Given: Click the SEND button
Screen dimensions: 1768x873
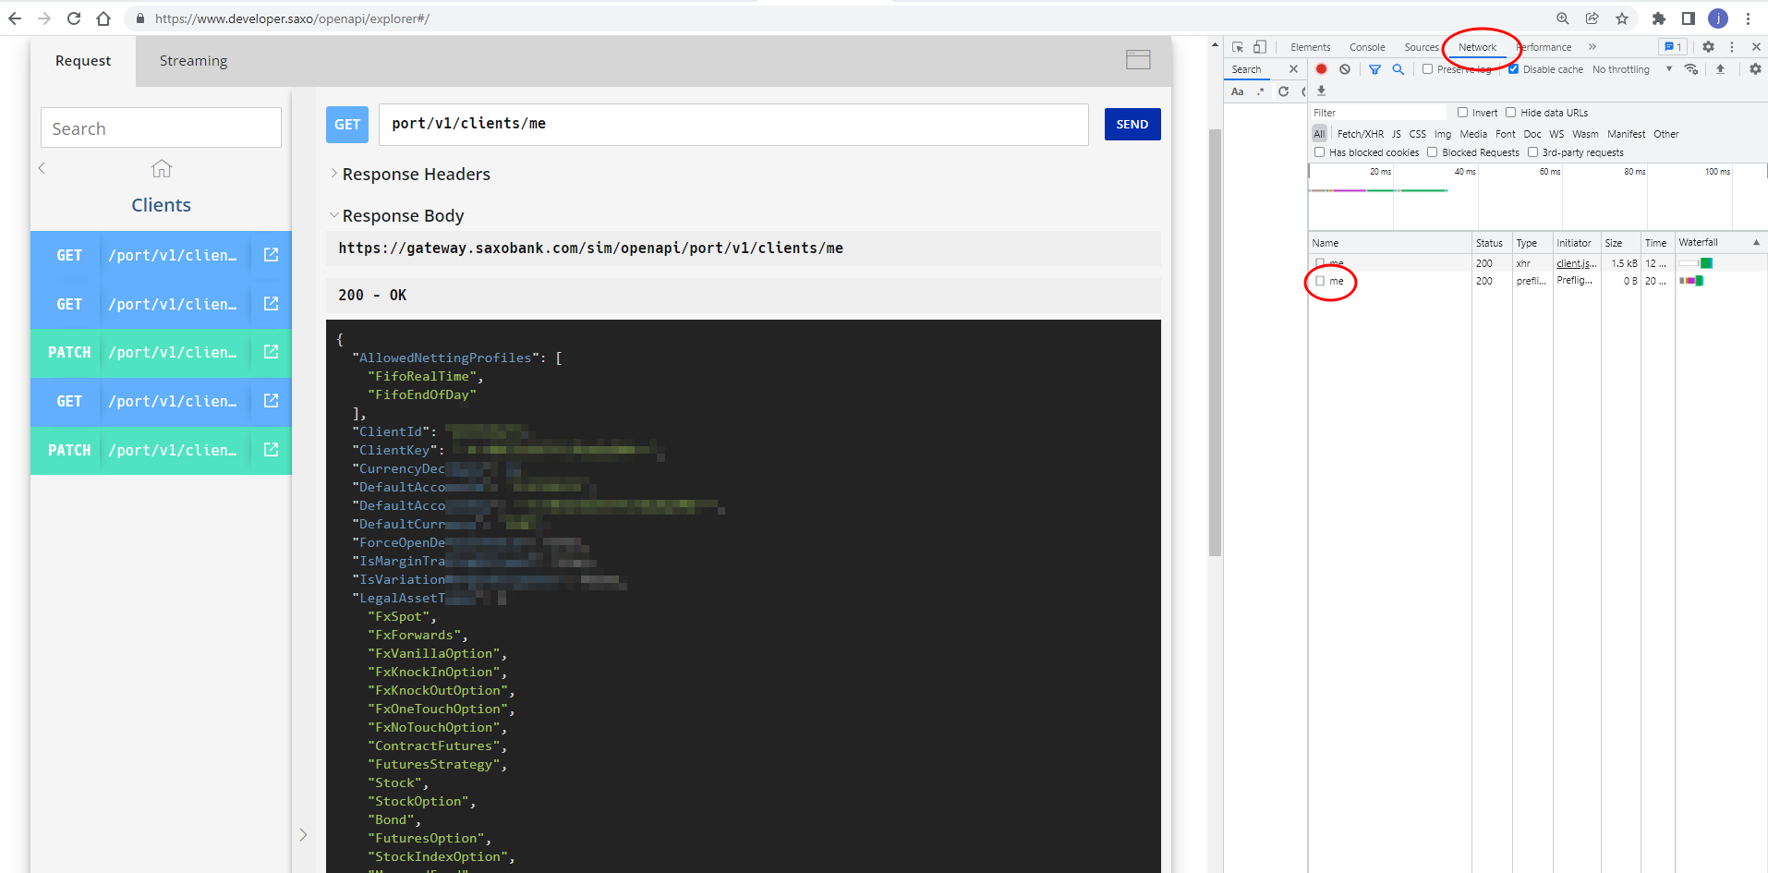Looking at the screenshot, I should (1132, 125).
